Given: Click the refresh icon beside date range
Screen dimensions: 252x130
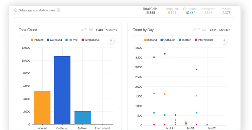Looking at the screenshot, I should (x=16, y=10).
